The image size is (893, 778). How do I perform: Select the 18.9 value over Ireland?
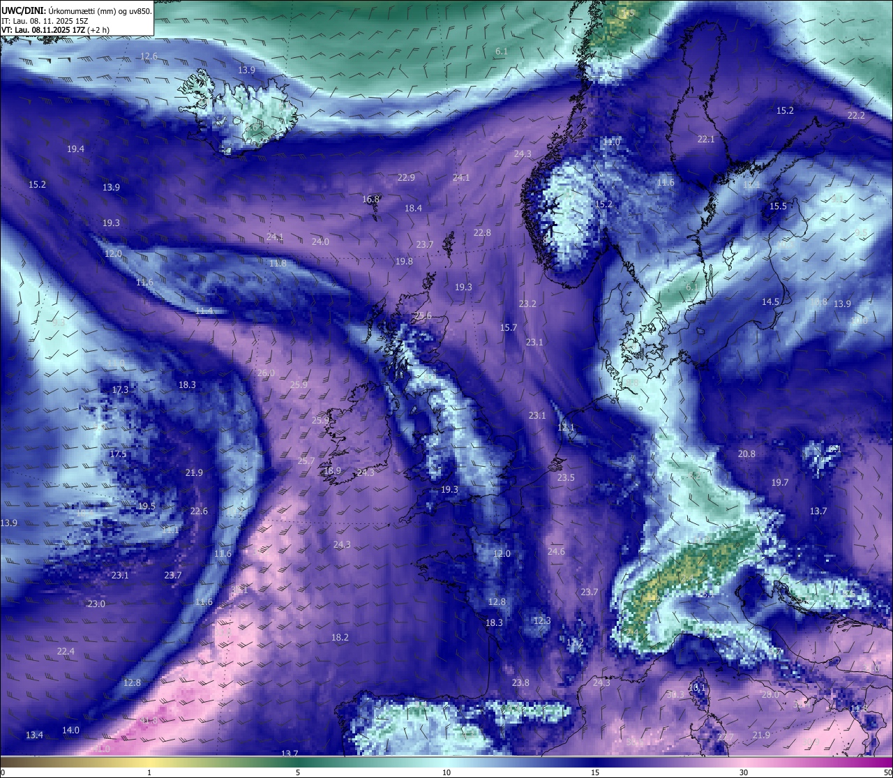(x=332, y=471)
